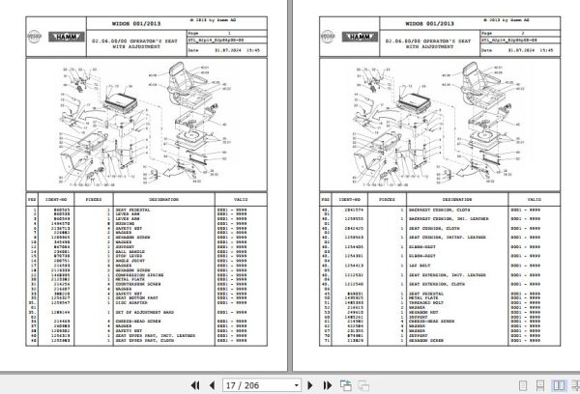Click the grayed next view icon
The height and width of the screenshot is (394, 580).
tap(363, 385)
